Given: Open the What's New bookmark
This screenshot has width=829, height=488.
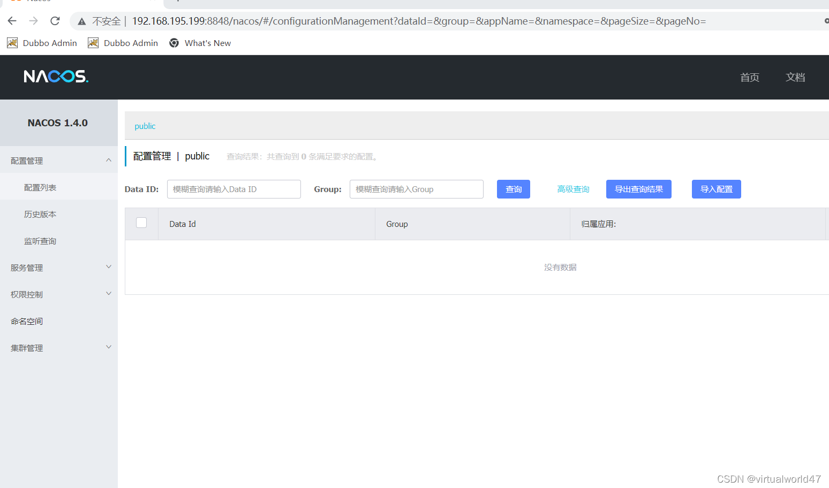Looking at the screenshot, I should pos(200,43).
